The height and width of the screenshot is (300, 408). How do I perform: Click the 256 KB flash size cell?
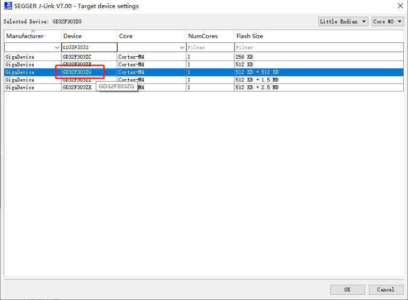coord(319,57)
